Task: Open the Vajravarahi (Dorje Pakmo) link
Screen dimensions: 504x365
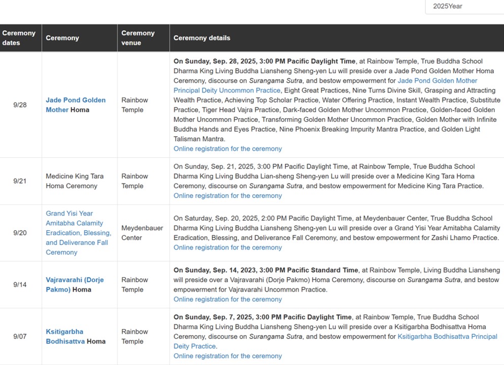Action: pos(75,284)
